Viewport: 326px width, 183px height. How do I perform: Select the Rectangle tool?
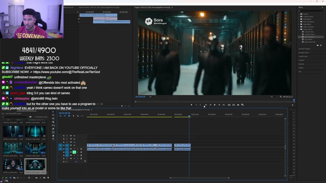tap(53, 132)
